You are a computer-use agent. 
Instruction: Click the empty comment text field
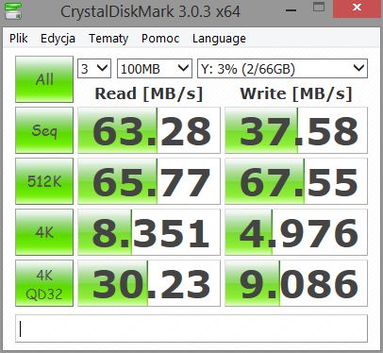coord(191,328)
